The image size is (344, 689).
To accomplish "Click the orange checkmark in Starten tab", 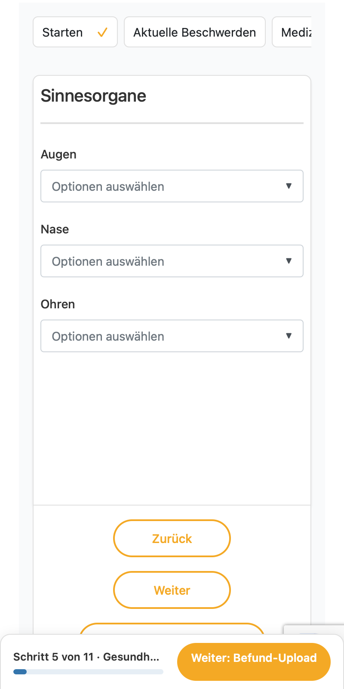I will click(x=102, y=32).
